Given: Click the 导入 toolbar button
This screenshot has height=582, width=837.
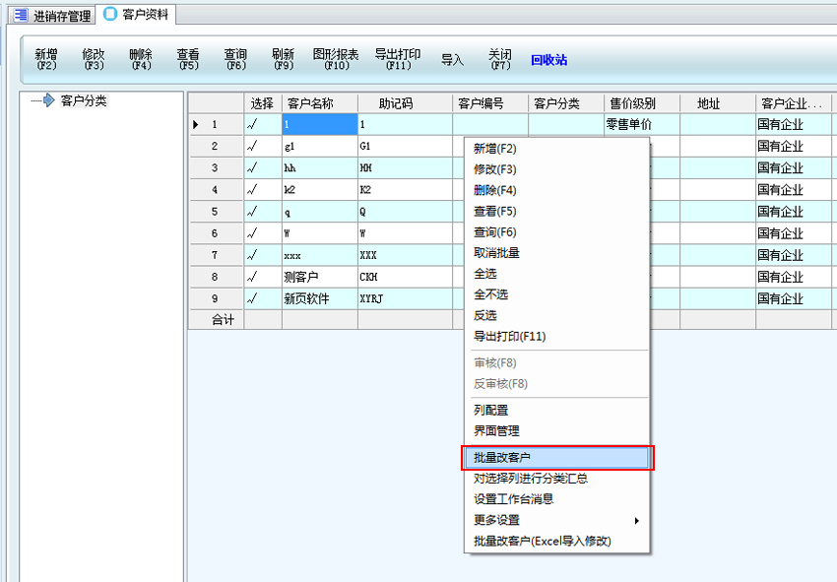Looking at the screenshot, I should point(452,60).
